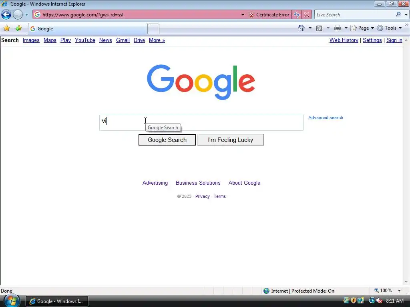The image size is (410, 307).
Task: Expand the address bar history dropdown
Action: (x=243, y=15)
